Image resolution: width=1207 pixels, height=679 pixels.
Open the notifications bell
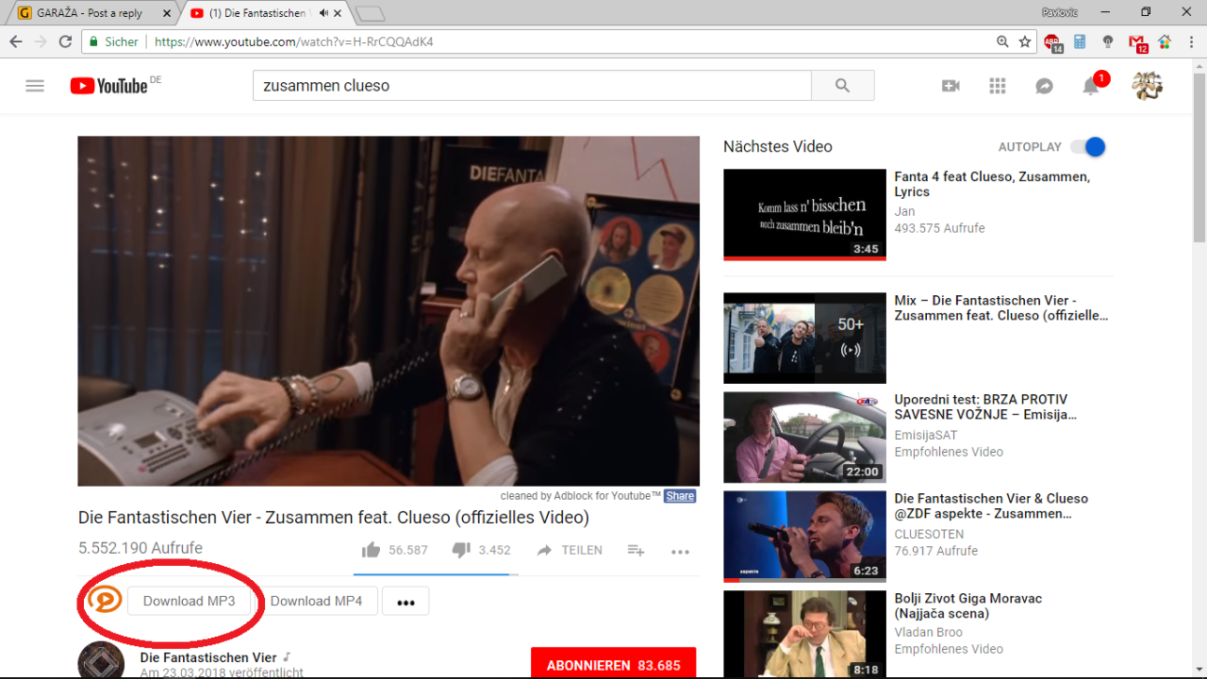pos(1091,86)
